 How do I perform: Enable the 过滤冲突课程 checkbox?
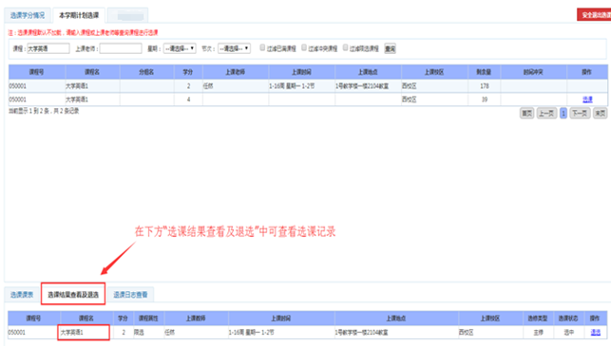304,47
